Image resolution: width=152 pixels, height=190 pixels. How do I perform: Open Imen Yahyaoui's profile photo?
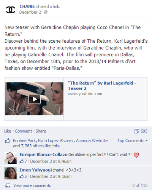(11, 173)
